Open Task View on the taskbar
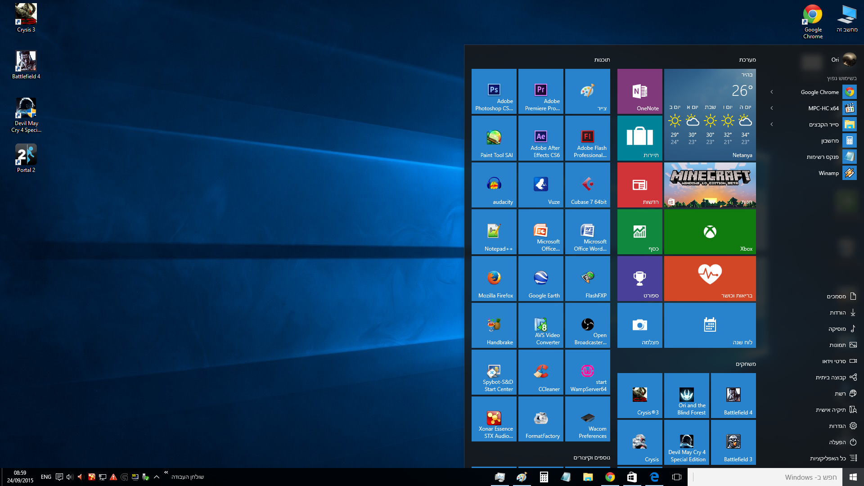The width and height of the screenshot is (864, 486). pyautogui.click(x=676, y=477)
